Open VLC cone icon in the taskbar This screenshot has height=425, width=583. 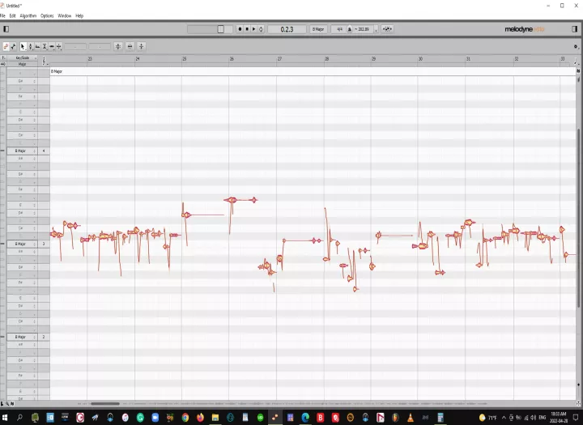tap(410, 417)
